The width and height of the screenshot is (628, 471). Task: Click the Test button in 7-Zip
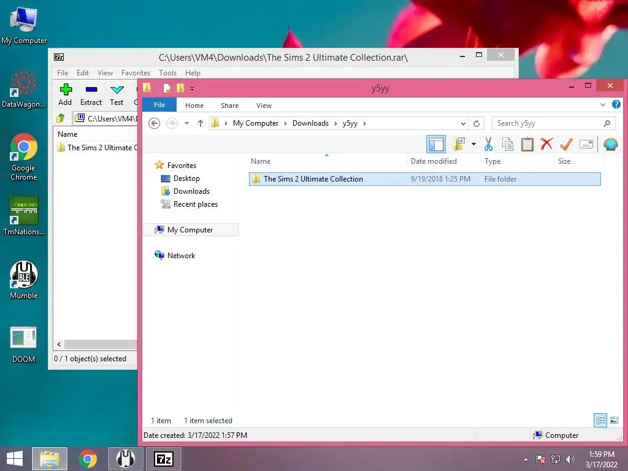tap(117, 95)
